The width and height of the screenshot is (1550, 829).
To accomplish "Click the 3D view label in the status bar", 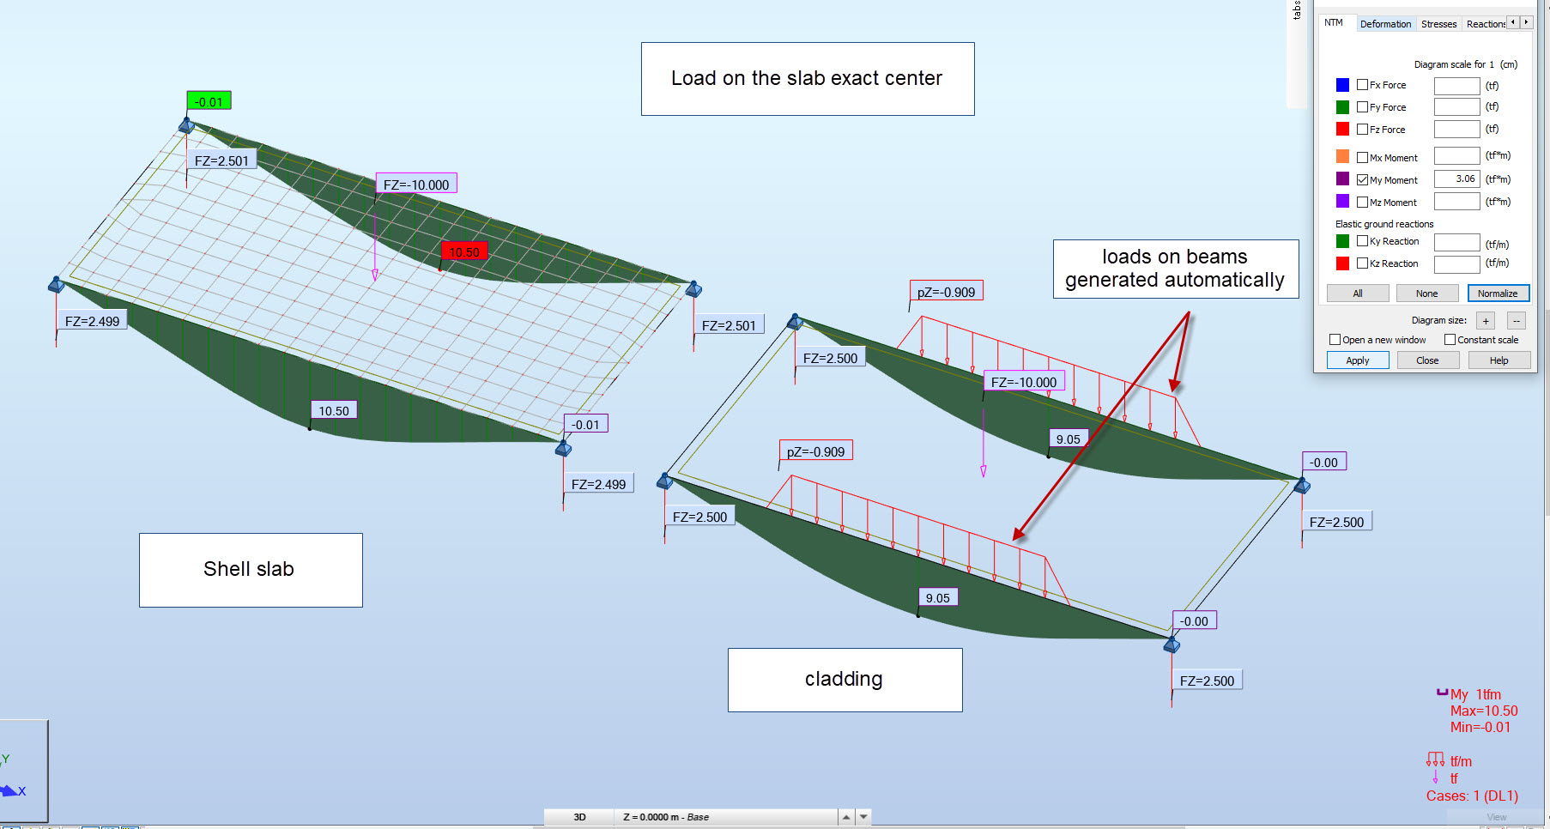I will 579,817.
